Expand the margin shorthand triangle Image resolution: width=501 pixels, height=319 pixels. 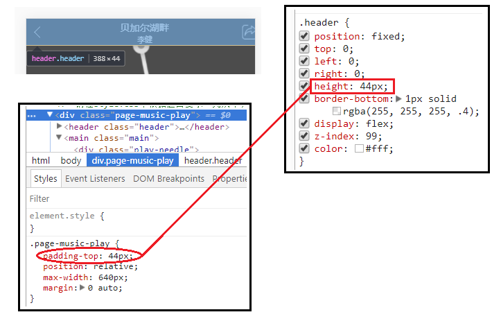click(x=83, y=288)
